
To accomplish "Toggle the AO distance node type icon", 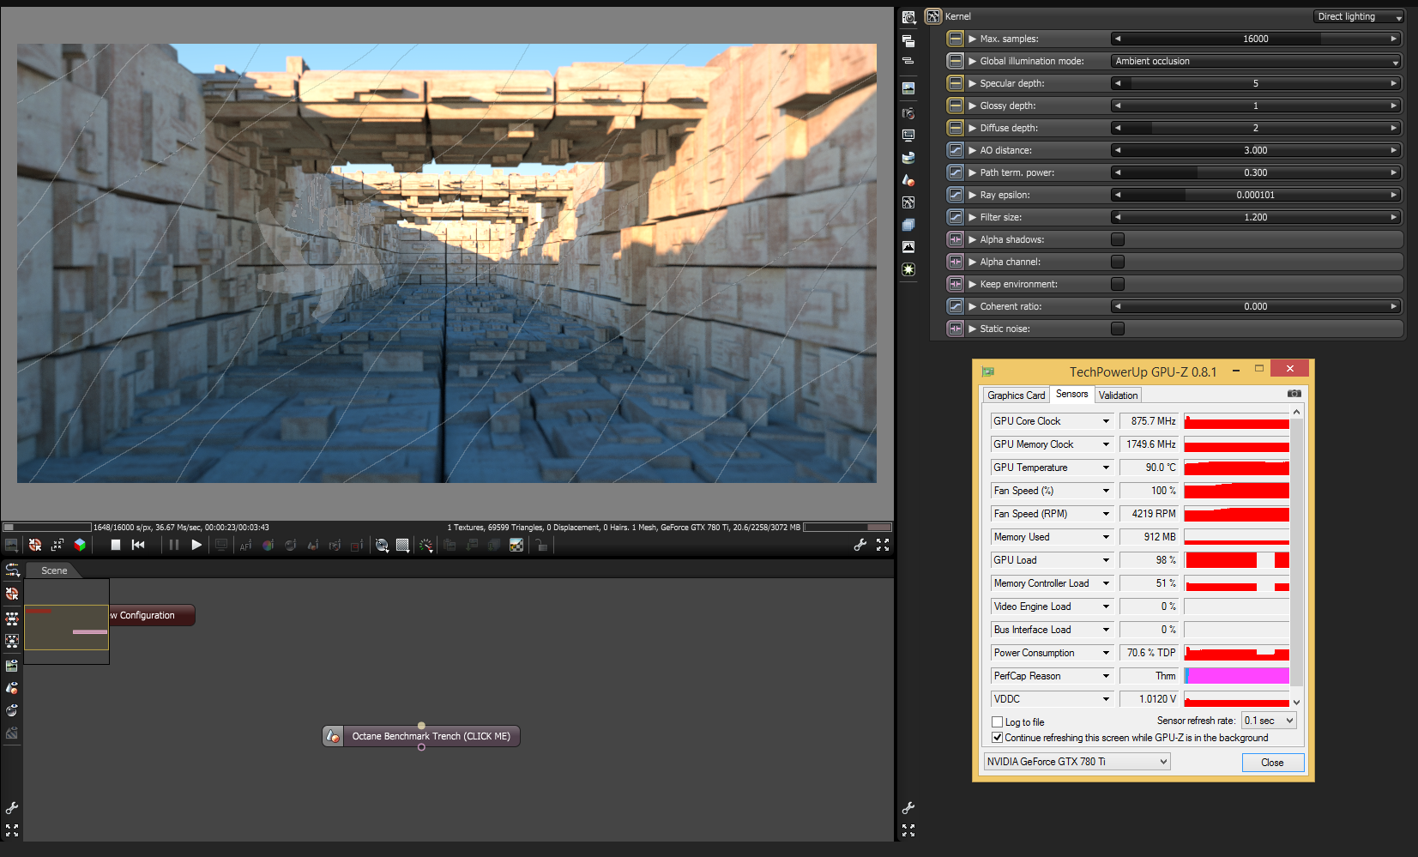I will tap(955, 150).
